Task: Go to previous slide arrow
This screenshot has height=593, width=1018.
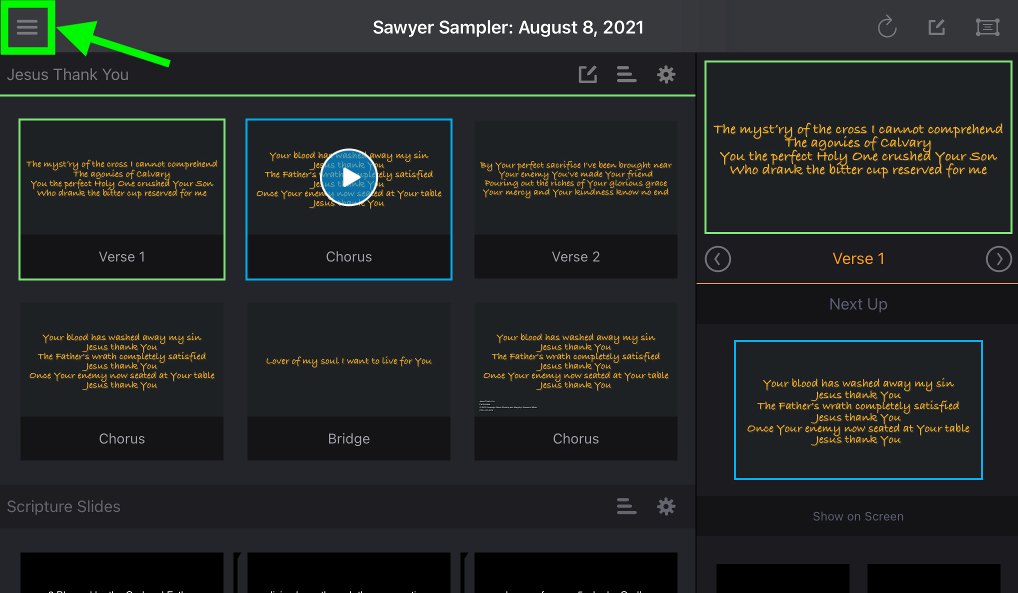Action: pyautogui.click(x=718, y=259)
